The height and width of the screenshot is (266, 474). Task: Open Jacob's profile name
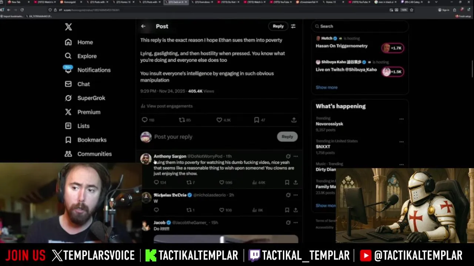pyautogui.click(x=160, y=223)
